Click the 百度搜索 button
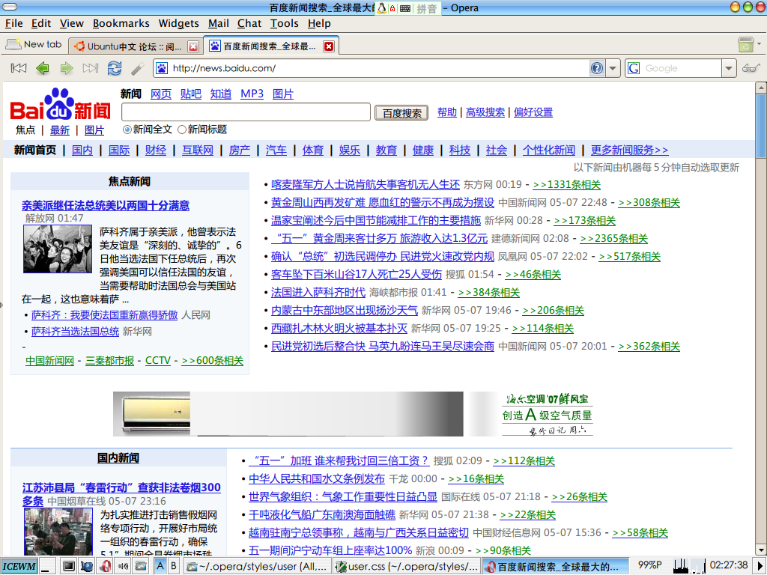767x575 pixels. click(401, 113)
